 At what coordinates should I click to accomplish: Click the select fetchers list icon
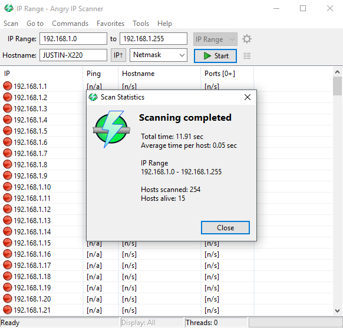pos(247,56)
